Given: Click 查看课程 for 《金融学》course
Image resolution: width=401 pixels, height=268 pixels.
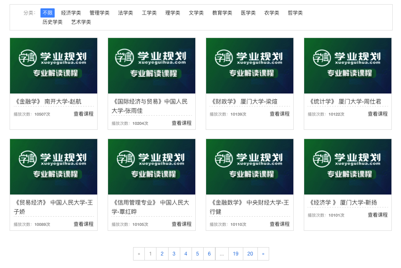Looking at the screenshot, I should (x=83, y=114).
